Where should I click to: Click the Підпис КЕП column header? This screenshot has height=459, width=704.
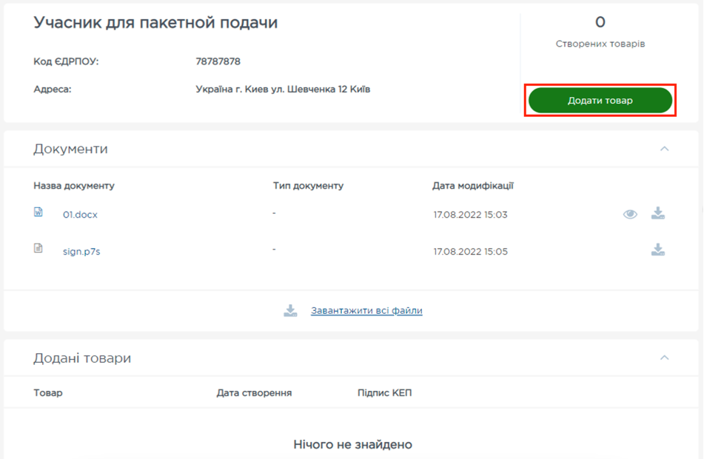[x=384, y=393]
